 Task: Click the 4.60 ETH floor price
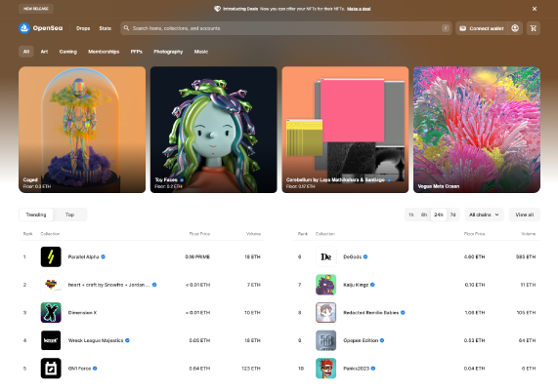click(x=474, y=256)
